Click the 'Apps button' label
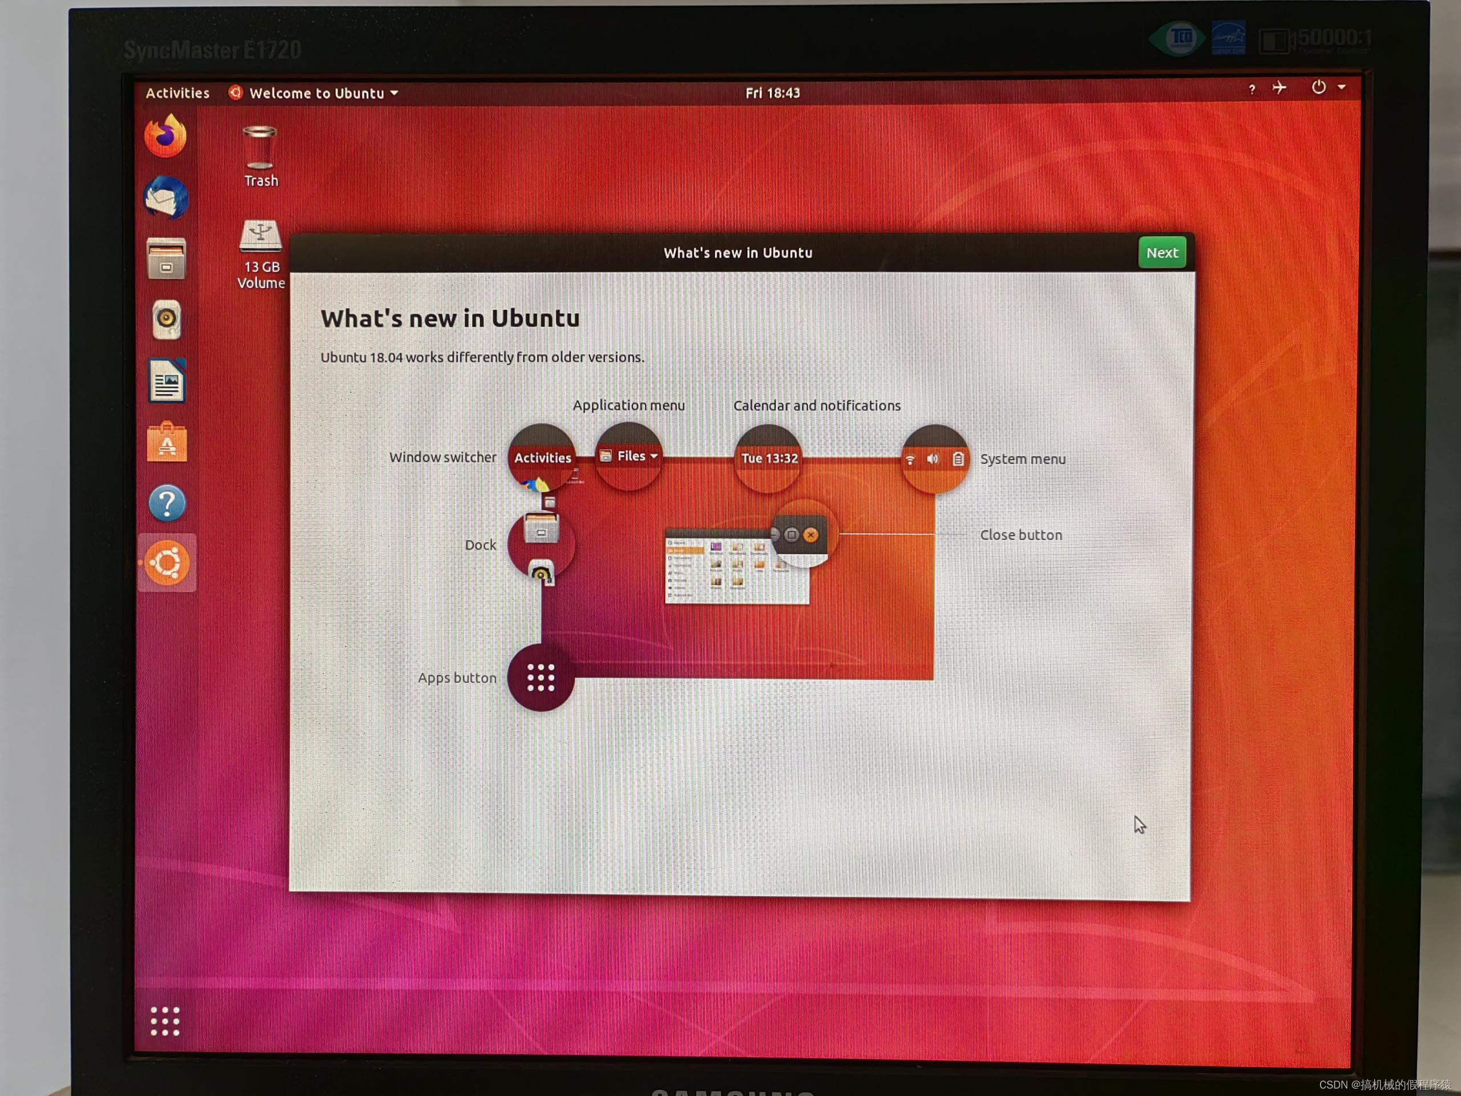 457,678
